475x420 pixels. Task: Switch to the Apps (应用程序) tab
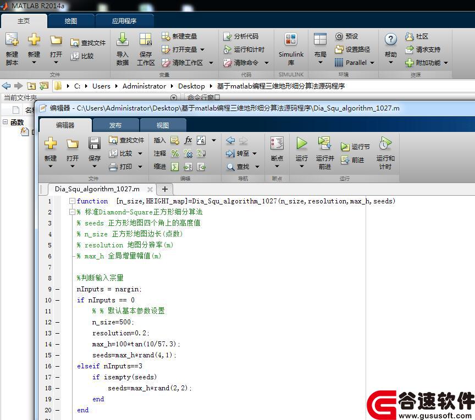pyautogui.click(x=124, y=21)
